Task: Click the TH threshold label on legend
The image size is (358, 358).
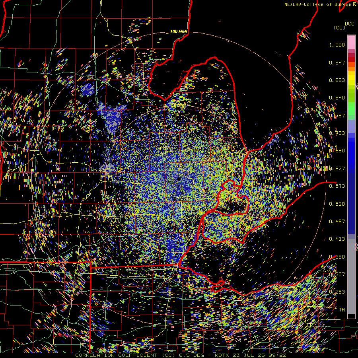Action: (x=342, y=310)
